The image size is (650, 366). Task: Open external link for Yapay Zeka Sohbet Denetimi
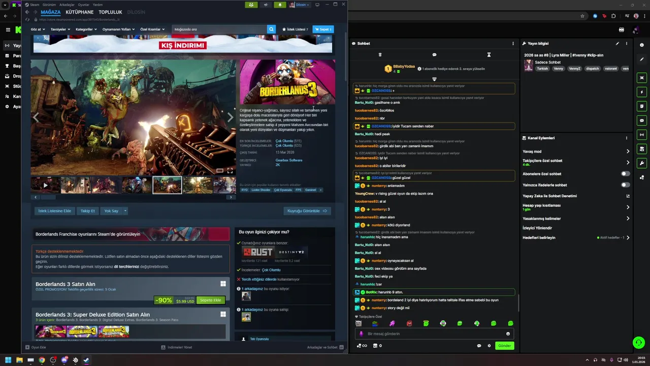click(x=628, y=196)
